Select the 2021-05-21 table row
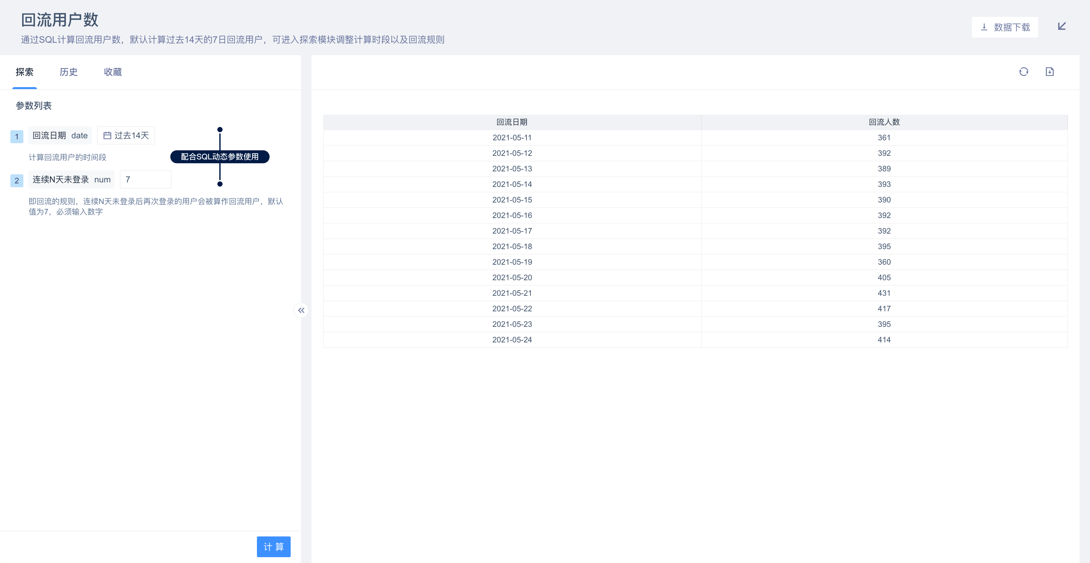The image size is (1090, 563). [512, 293]
